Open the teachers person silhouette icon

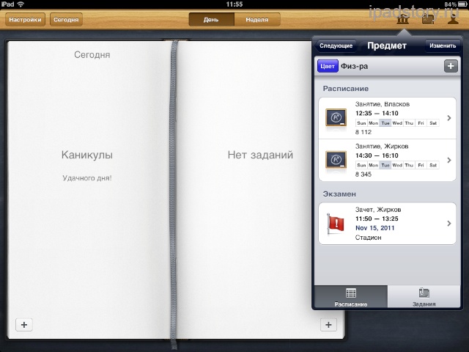453,19
